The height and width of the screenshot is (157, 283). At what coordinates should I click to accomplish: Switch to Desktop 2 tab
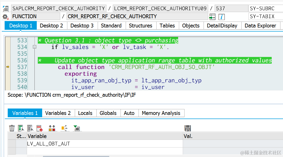click(x=51, y=26)
